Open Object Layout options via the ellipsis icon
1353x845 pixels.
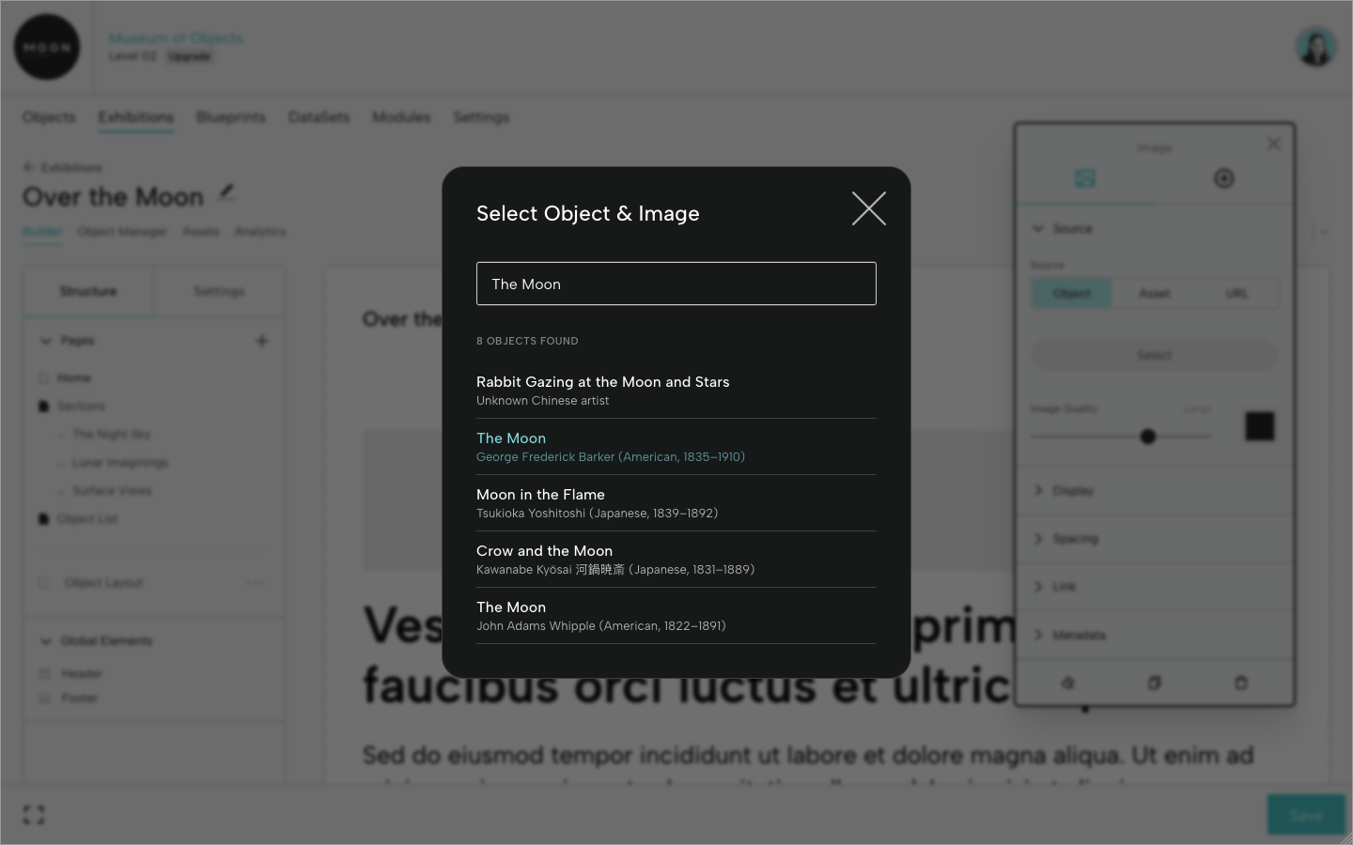pos(255,582)
